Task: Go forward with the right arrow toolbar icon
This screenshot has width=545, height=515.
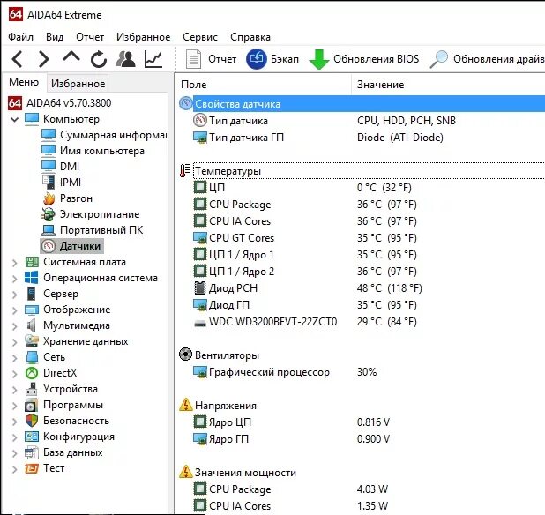Action: click(44, 59)
